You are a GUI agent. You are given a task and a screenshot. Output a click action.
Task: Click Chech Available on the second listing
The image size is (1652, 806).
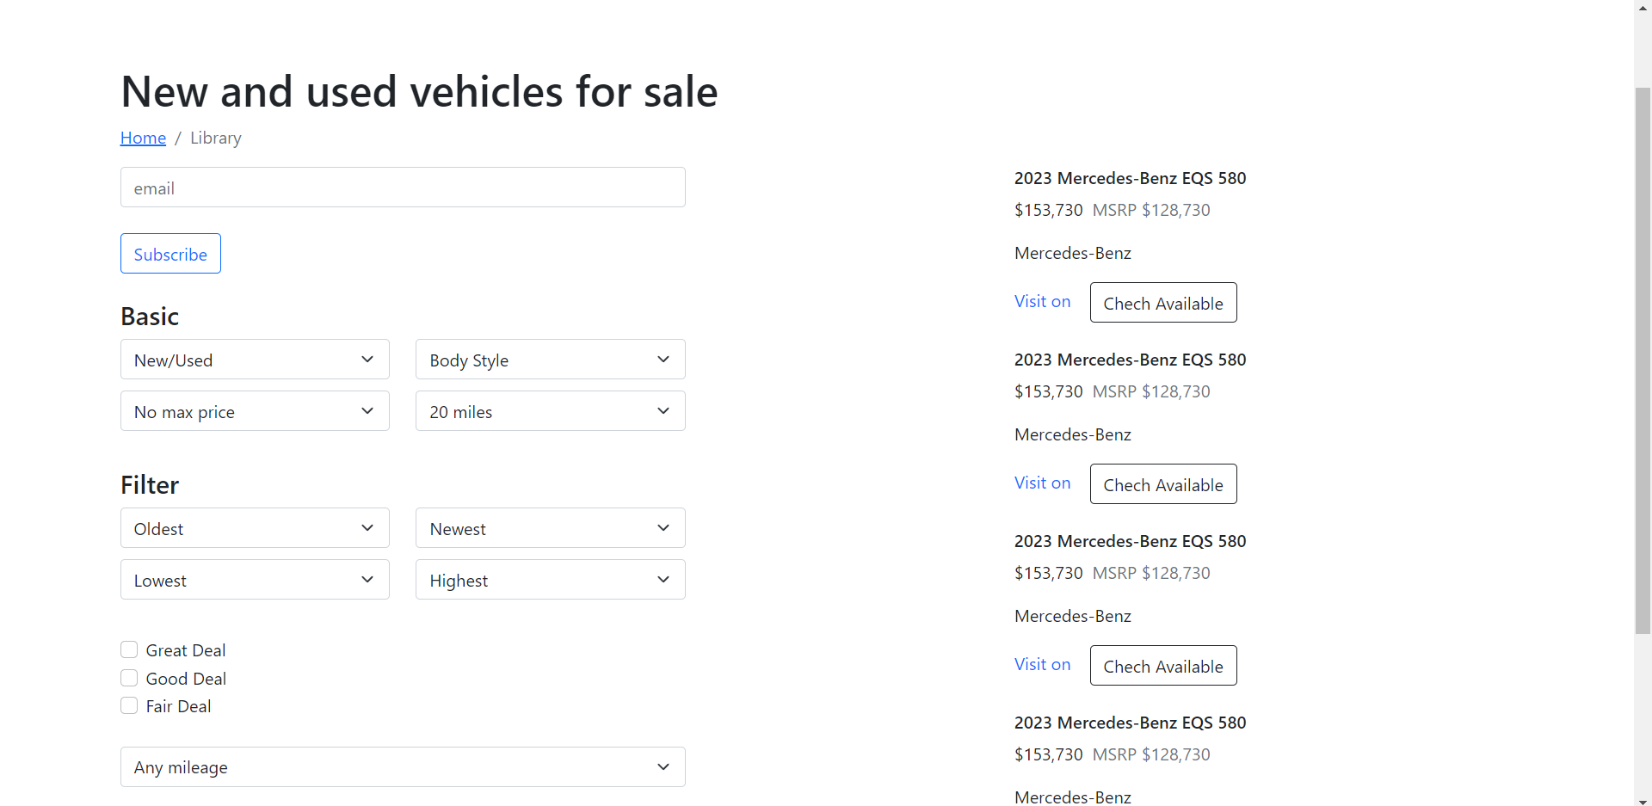click(1162, 483)
